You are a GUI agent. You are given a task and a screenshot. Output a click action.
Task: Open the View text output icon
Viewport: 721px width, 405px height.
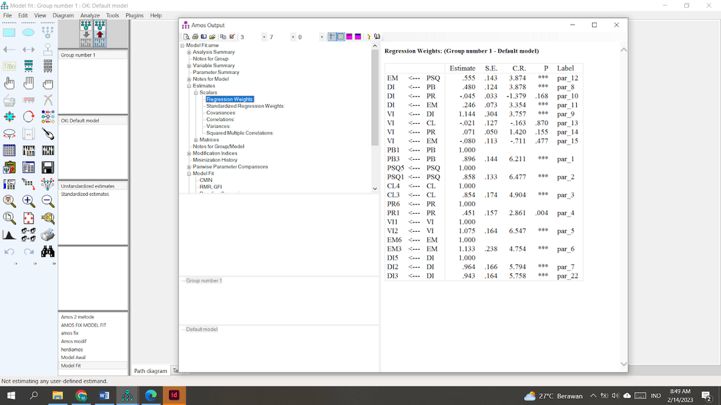(x=29, y=167)
